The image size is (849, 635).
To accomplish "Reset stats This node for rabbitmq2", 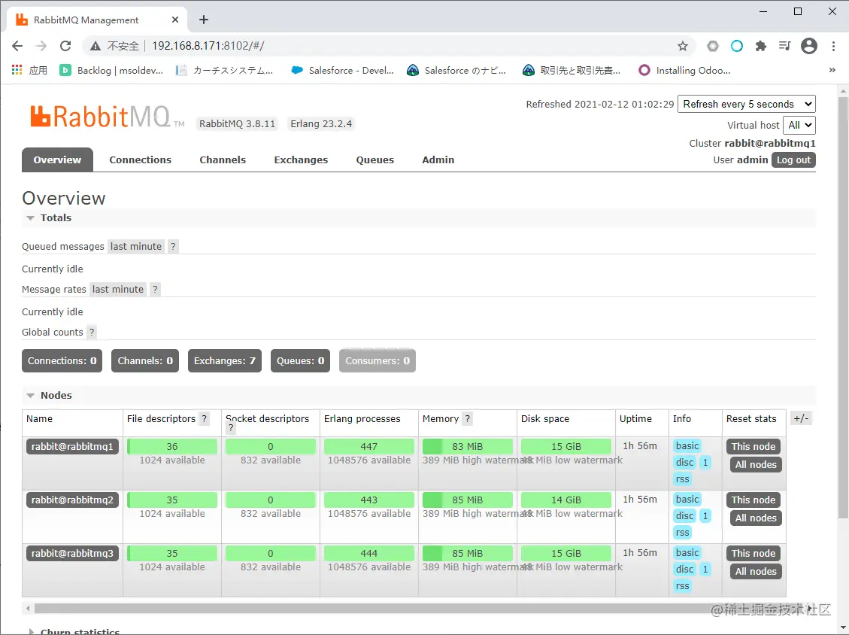I will [x=753, y=500].
